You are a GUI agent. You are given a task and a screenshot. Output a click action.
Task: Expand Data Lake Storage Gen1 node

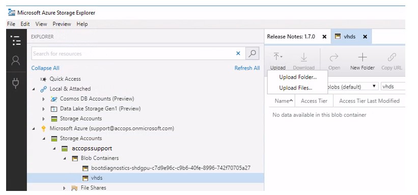pyautogui.click(x=44, y=109)
